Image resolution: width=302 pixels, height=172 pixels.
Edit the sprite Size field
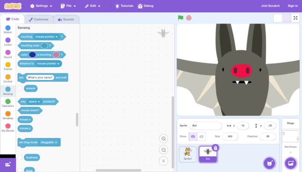(230, 136)
